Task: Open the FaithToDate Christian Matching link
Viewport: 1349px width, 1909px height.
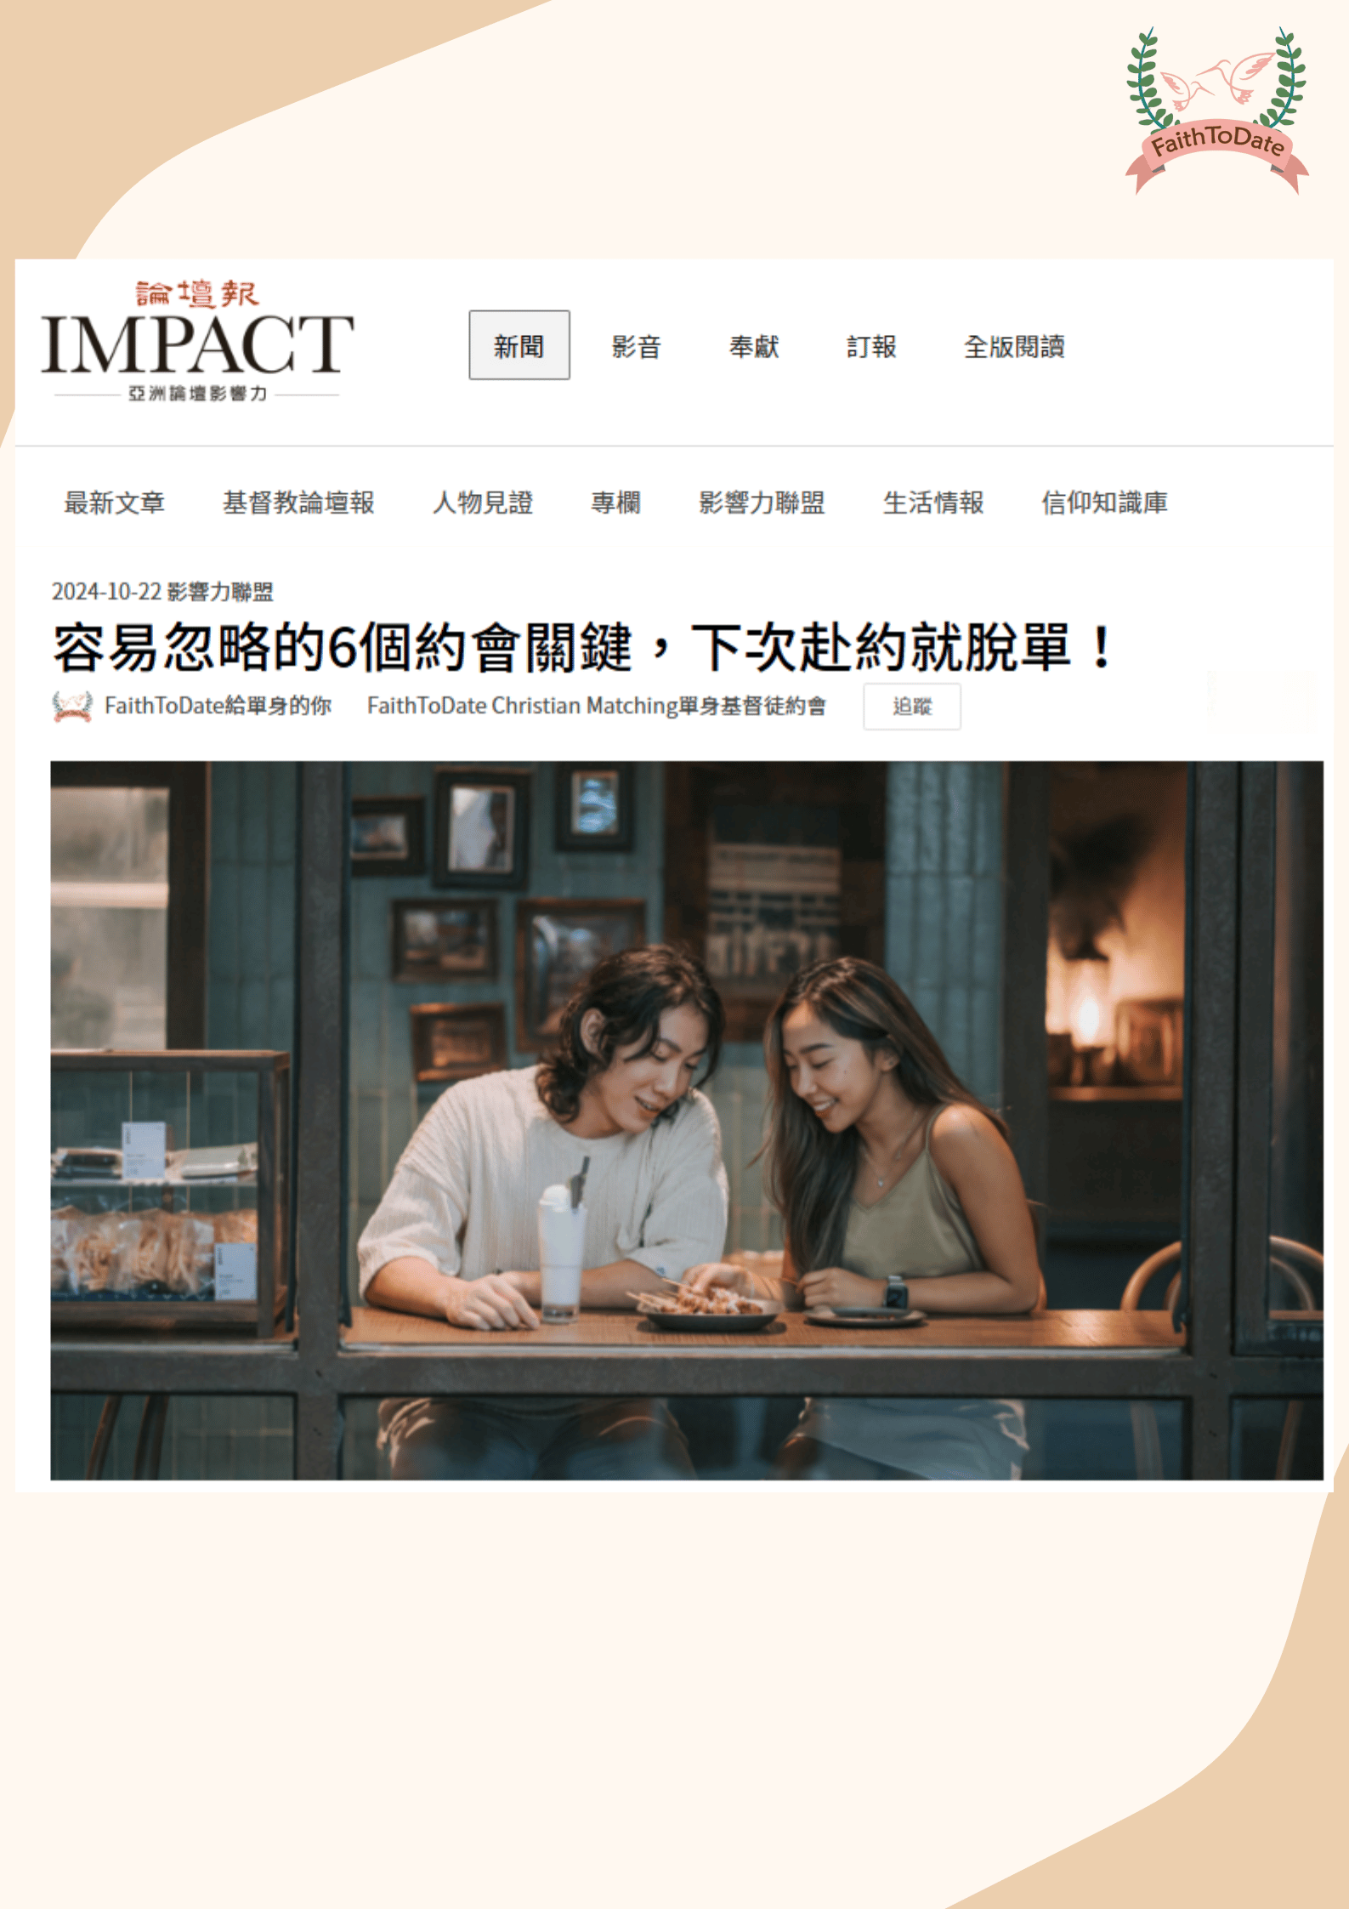Action: [x=597, y=706]
